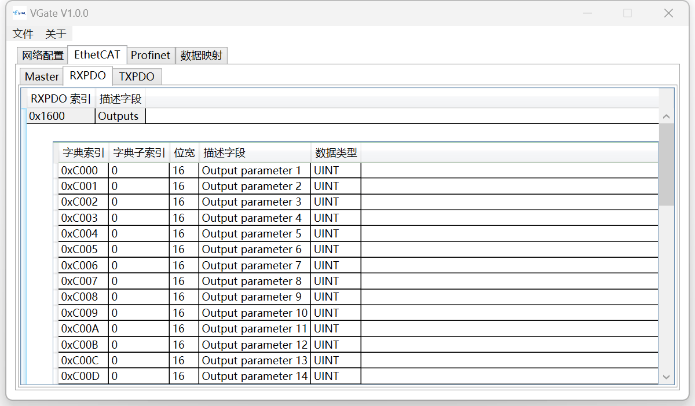The image size is (695, 406).
Task: Click the inner 描述字段 header beside 位宽
Action: [255, 153]
